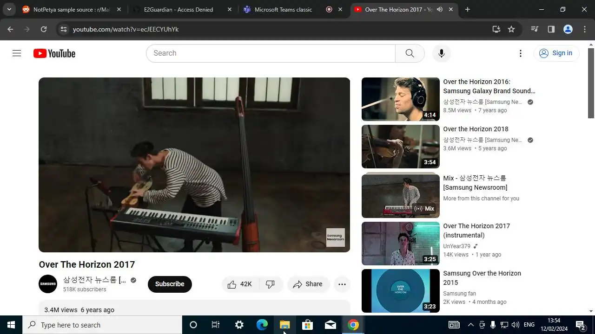This screenshot has height=334, width=595.
Task: Close the Microsoft Teams classic tab
Action: 340,9
